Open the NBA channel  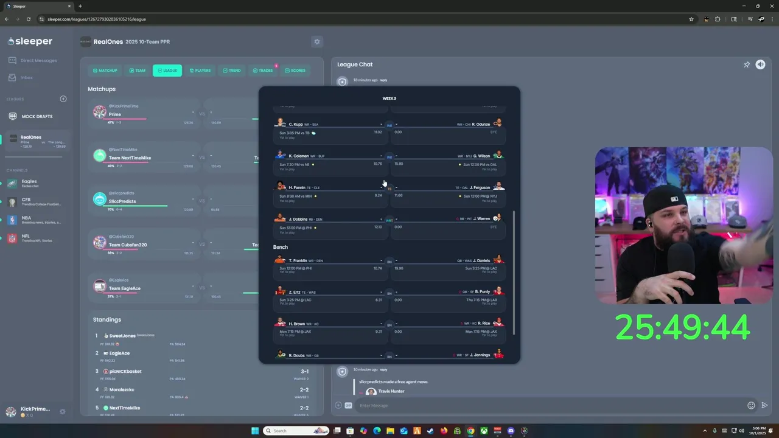pyautogui.click(x=33, y=220)
